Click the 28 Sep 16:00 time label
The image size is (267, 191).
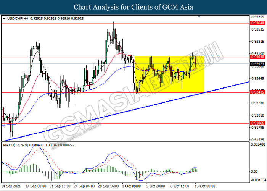click(108, 186)
